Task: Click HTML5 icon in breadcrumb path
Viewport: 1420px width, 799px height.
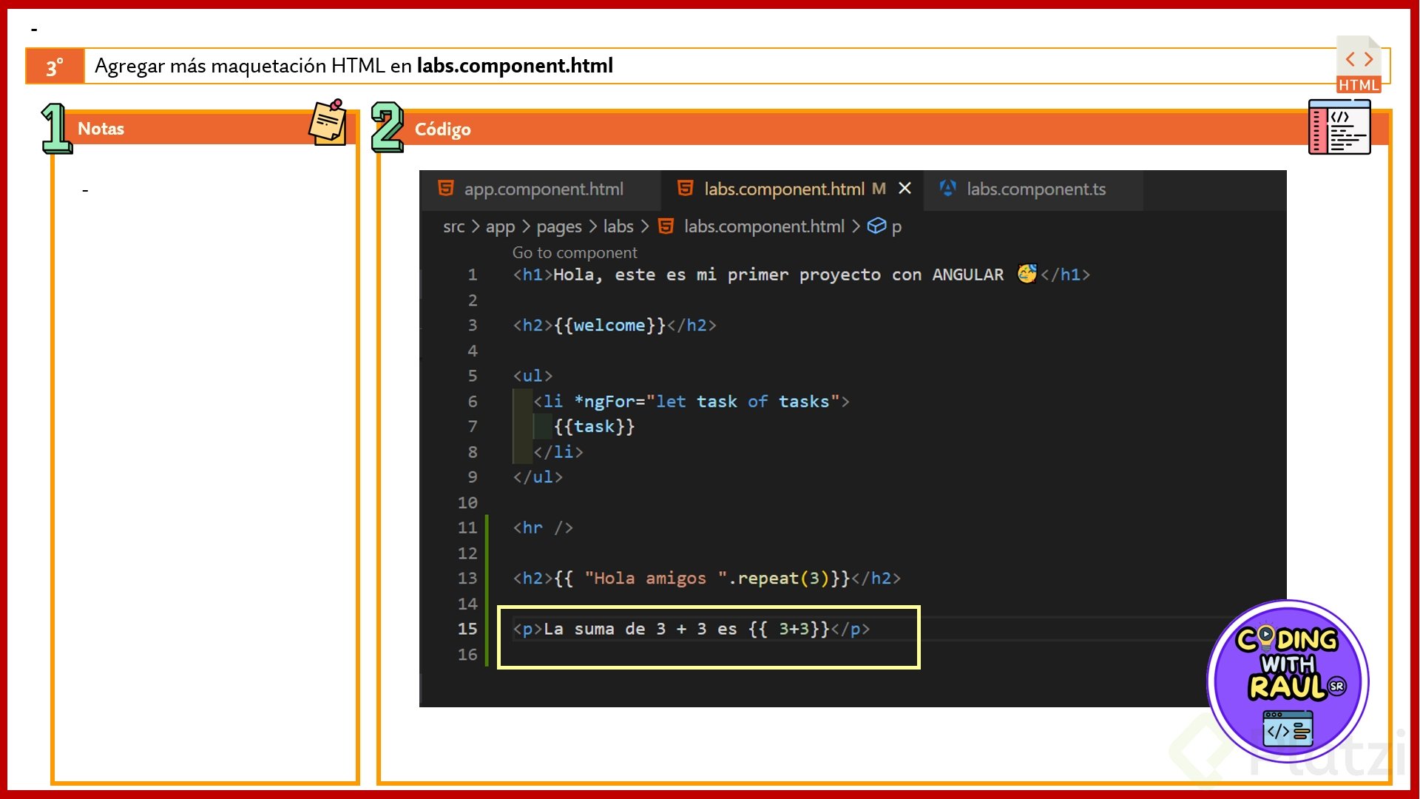Action: (666, 226)
